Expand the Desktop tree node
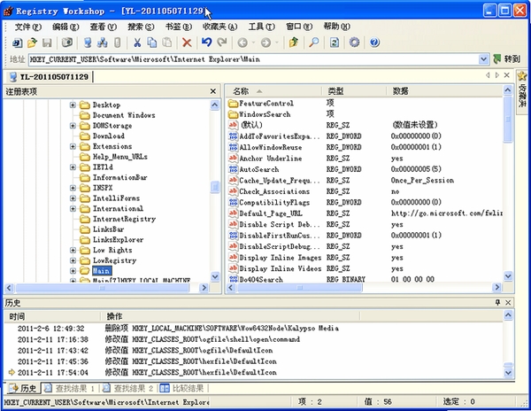 click(73, 105)
